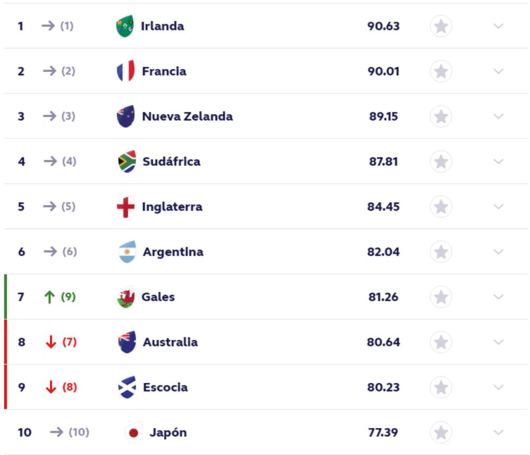Open the Argentina team link
This screenshot has height=455, width=530.
pyautogui.click(x=173, y=252)
